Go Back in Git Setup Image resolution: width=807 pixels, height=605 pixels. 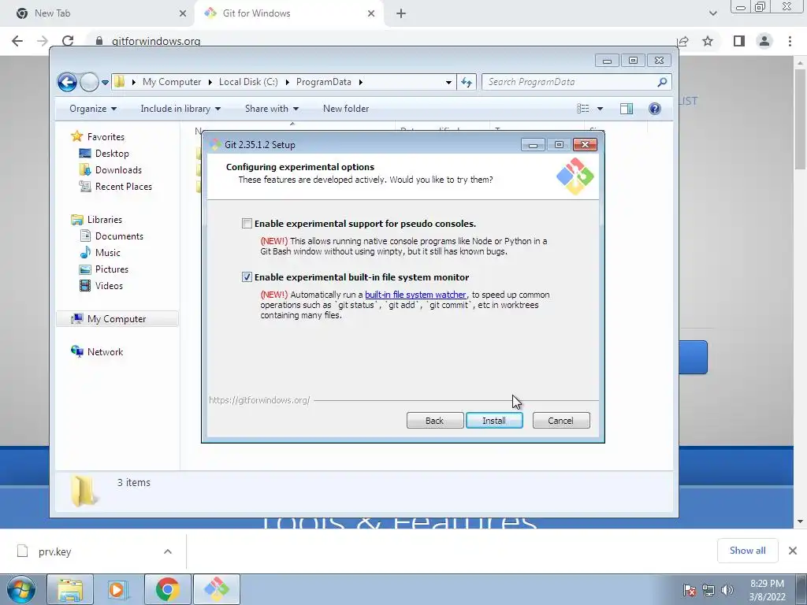pyautogui.click(x=435, y=421)
